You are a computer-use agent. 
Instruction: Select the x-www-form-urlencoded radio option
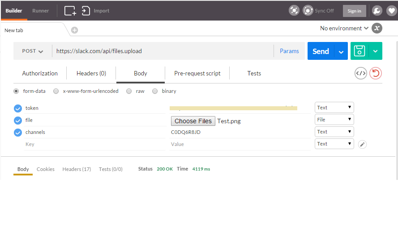point(56,91)
